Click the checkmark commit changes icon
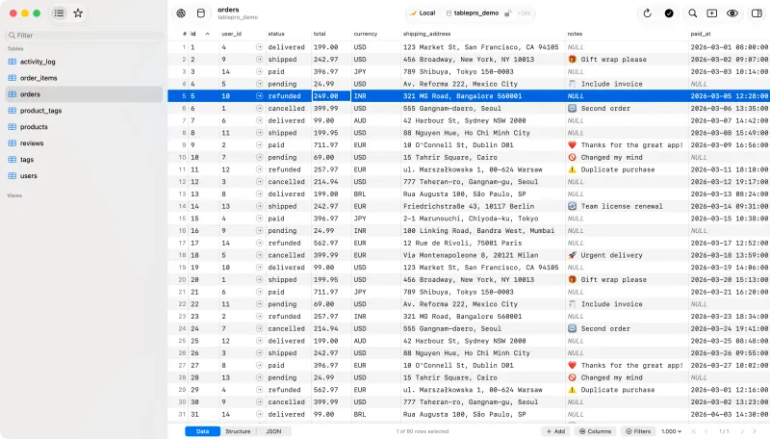 (669, 13)
